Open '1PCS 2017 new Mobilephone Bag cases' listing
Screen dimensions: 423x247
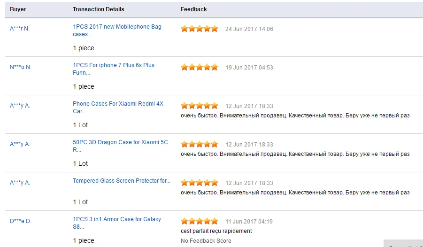coord(117,31)
